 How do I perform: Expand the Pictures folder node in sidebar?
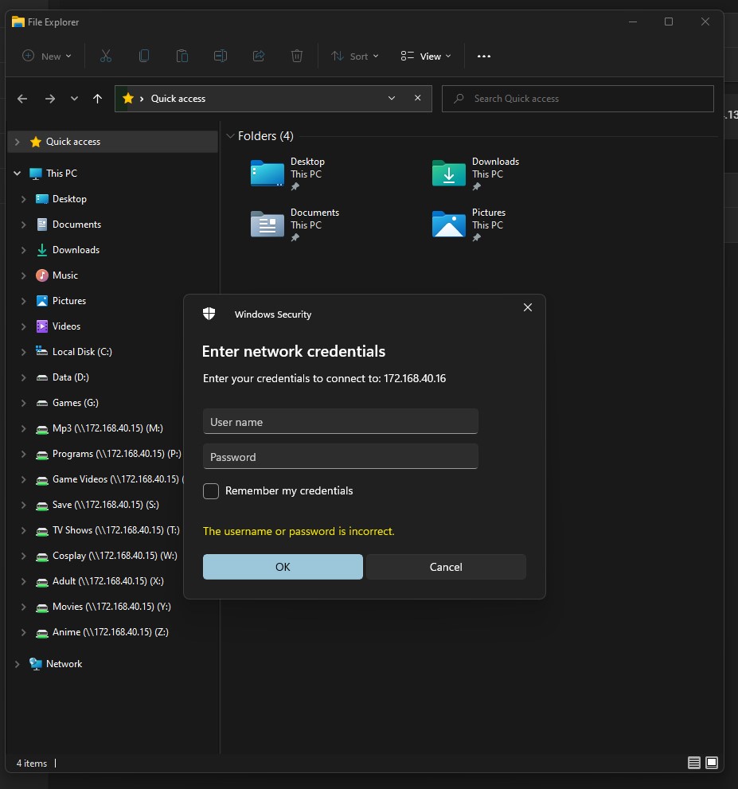23,301
